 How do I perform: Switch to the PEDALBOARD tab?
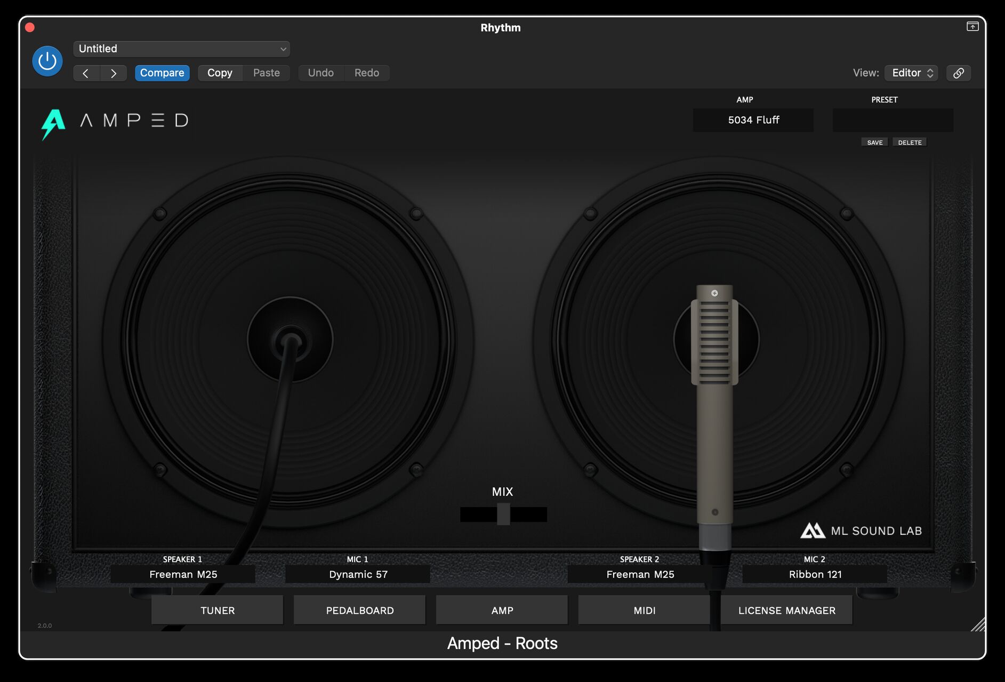tap(360, 610)
